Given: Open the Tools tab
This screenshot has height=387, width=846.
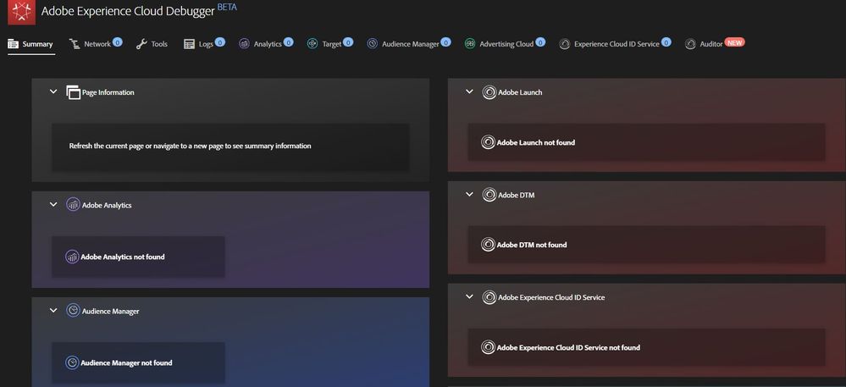Looking at the screenshot, I should [152, 44].
